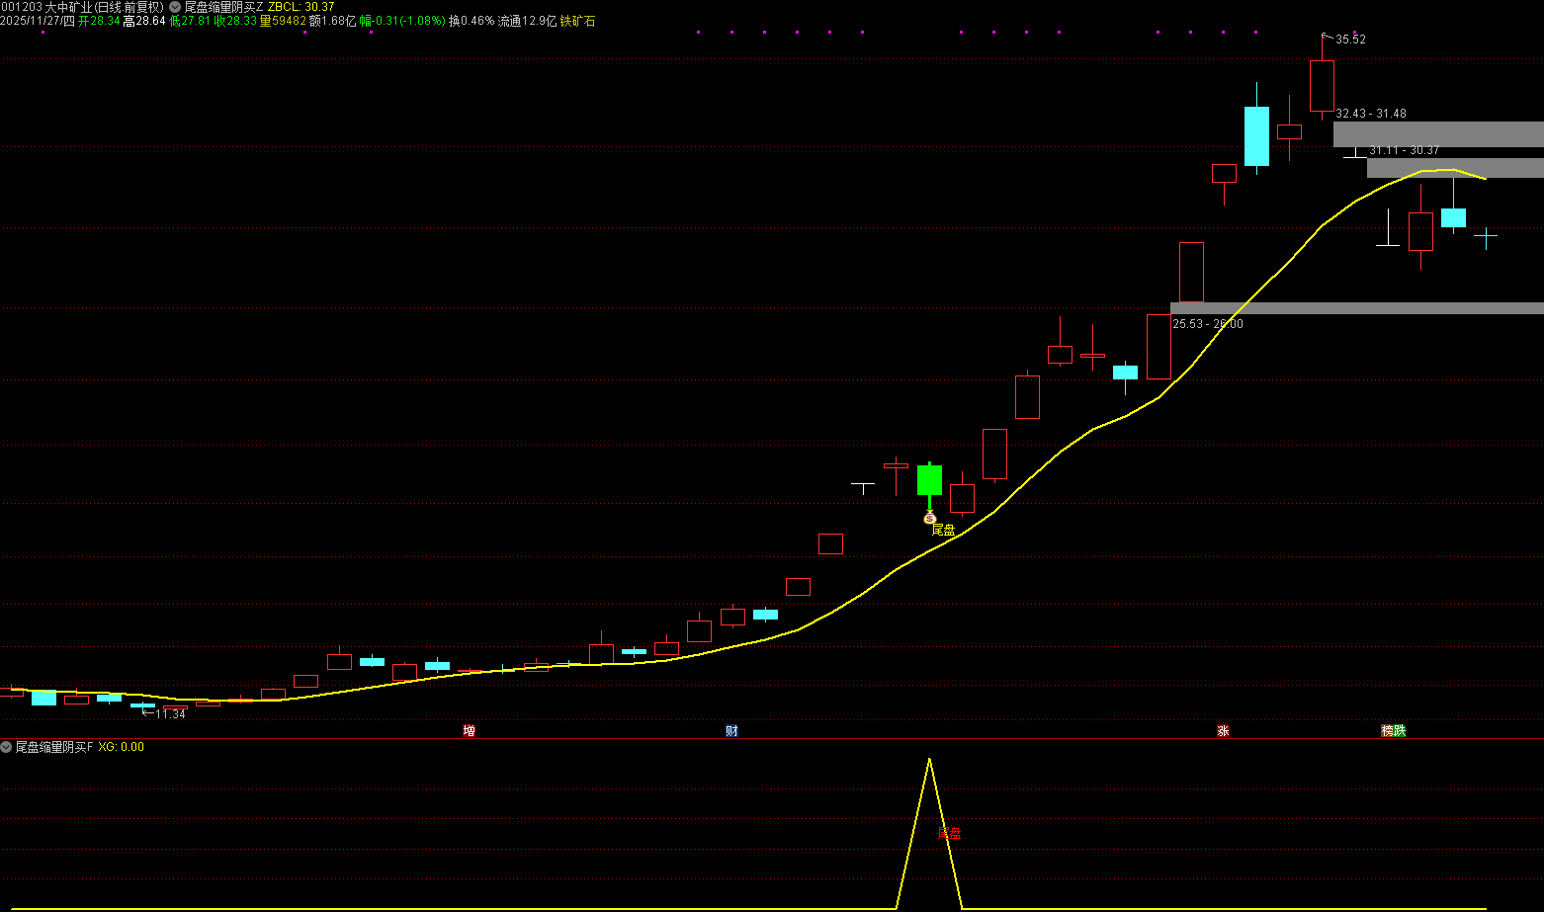1544x912 pixels.
Task: Click the money bag signal icon under green candle
Action: click(929, 517)
